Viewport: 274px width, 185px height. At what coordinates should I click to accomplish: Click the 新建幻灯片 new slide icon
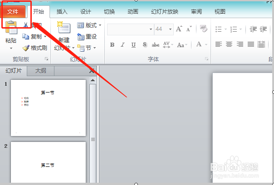(64, 27)
